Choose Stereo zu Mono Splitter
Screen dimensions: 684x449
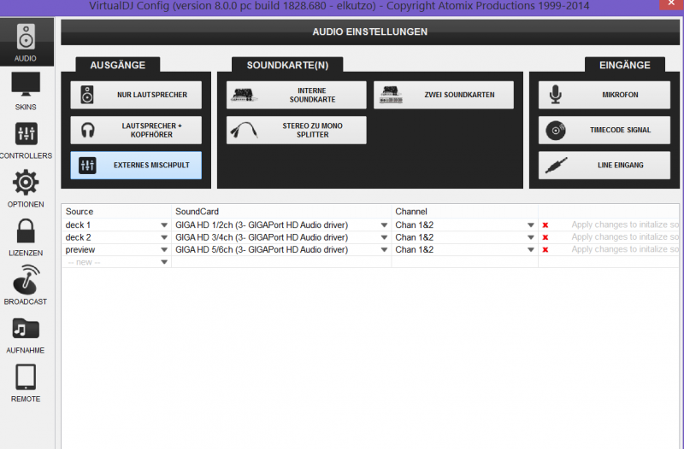pos(296,131)
